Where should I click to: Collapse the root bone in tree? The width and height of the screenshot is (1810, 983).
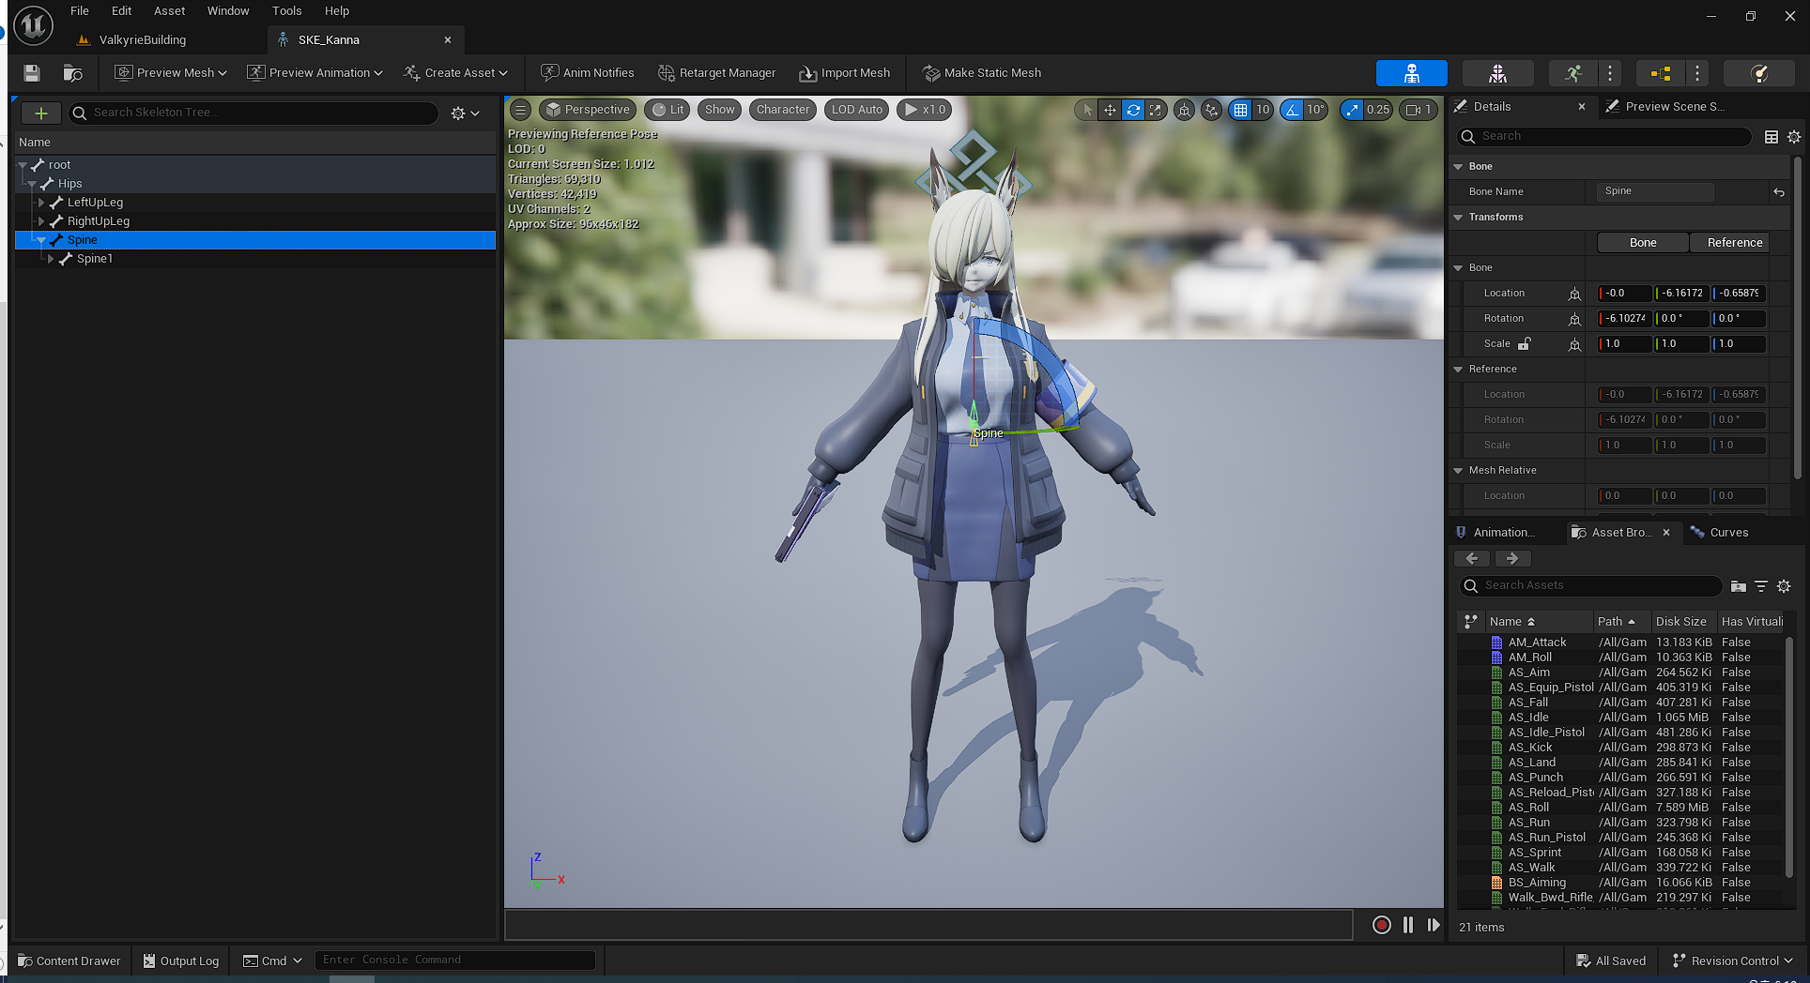pyautogui.click(x=23, y=165)
